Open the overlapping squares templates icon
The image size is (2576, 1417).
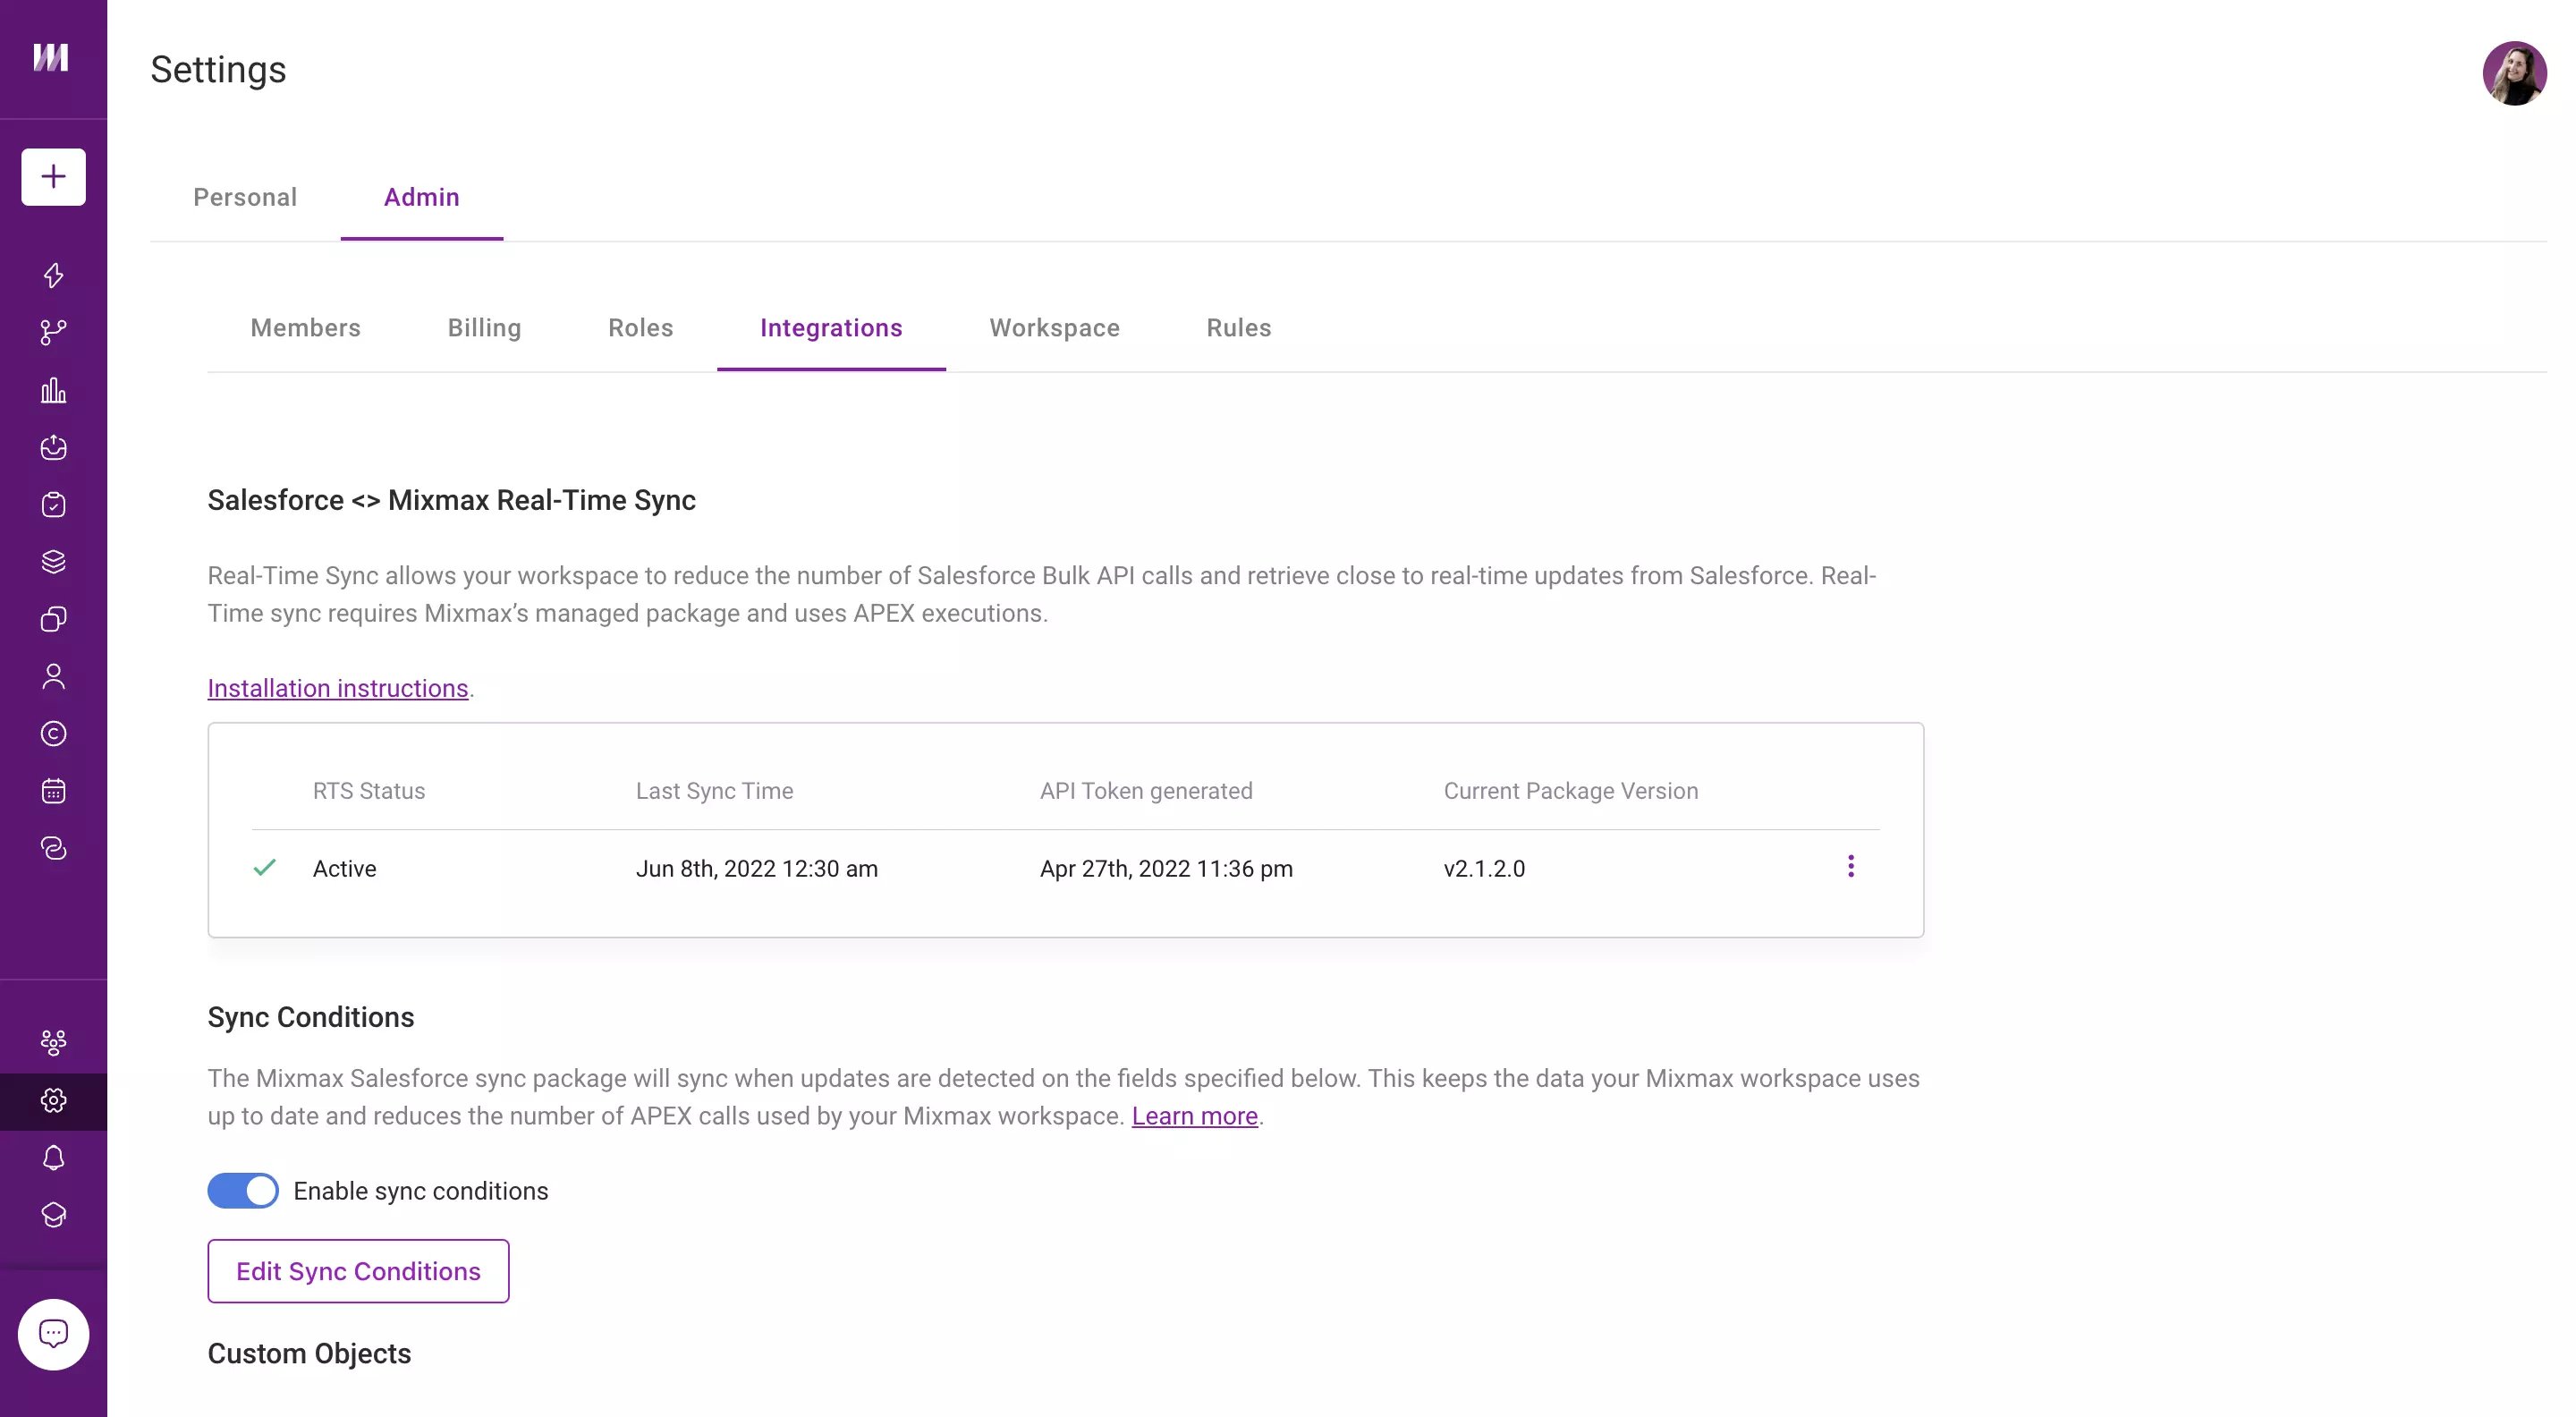[53, 619]
